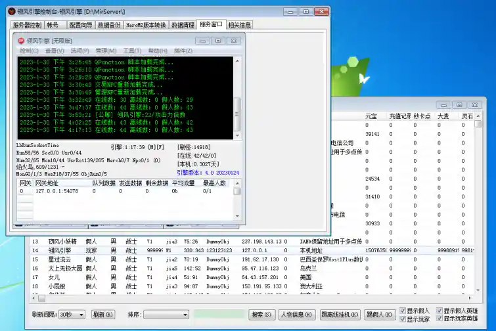Image resolution: width=496 pixels, height=331 pixels.
Task: Click the 搜索(S) button
Action: [261, 315]
